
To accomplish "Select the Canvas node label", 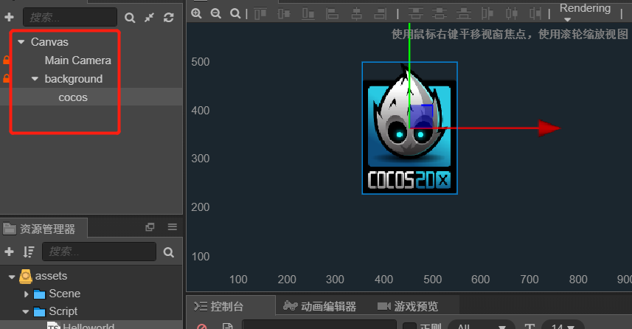I will point(49,42).
